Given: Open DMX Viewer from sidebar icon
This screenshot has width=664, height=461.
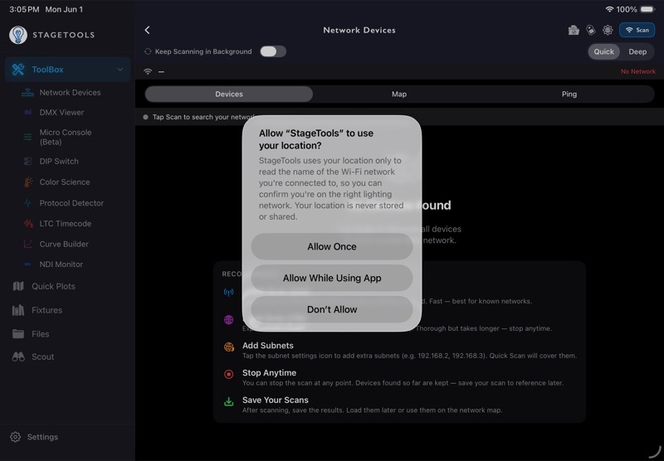Looking at the screenshot, I should [27, 112].
